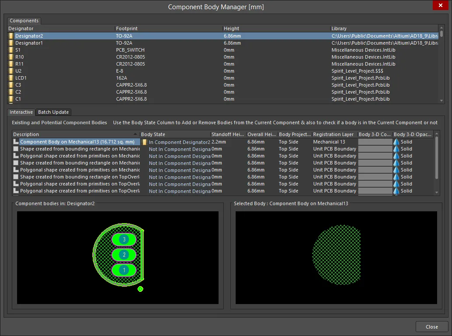Click 162A footprint of LCD1
The height and width of the screenshot is (336, 452).
(x=122, y=78)
